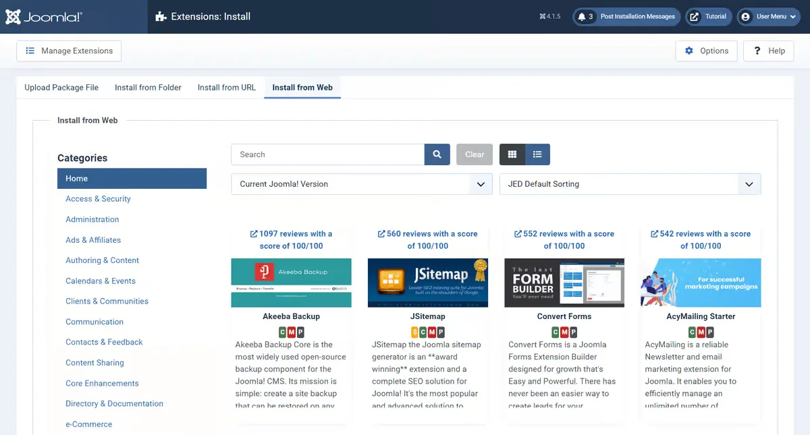
Task: Click the Clear search button
Action: [x=475, y=154]
